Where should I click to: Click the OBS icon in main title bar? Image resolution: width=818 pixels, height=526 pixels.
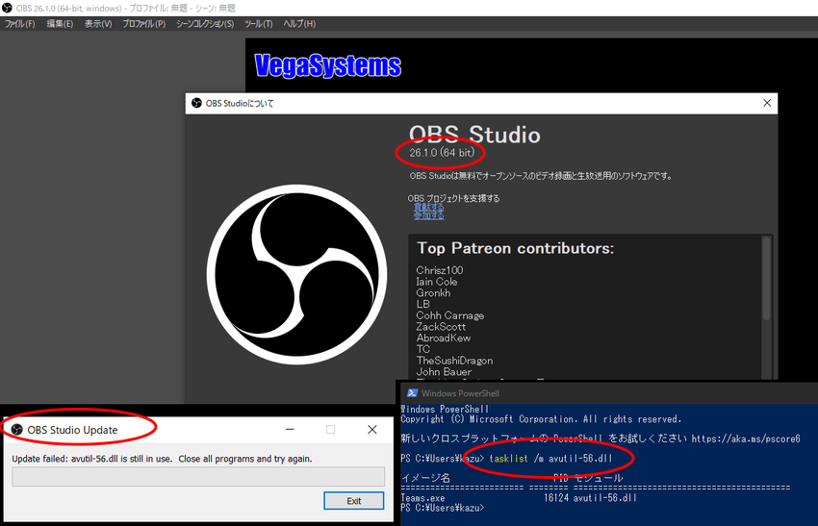point(8,8)
